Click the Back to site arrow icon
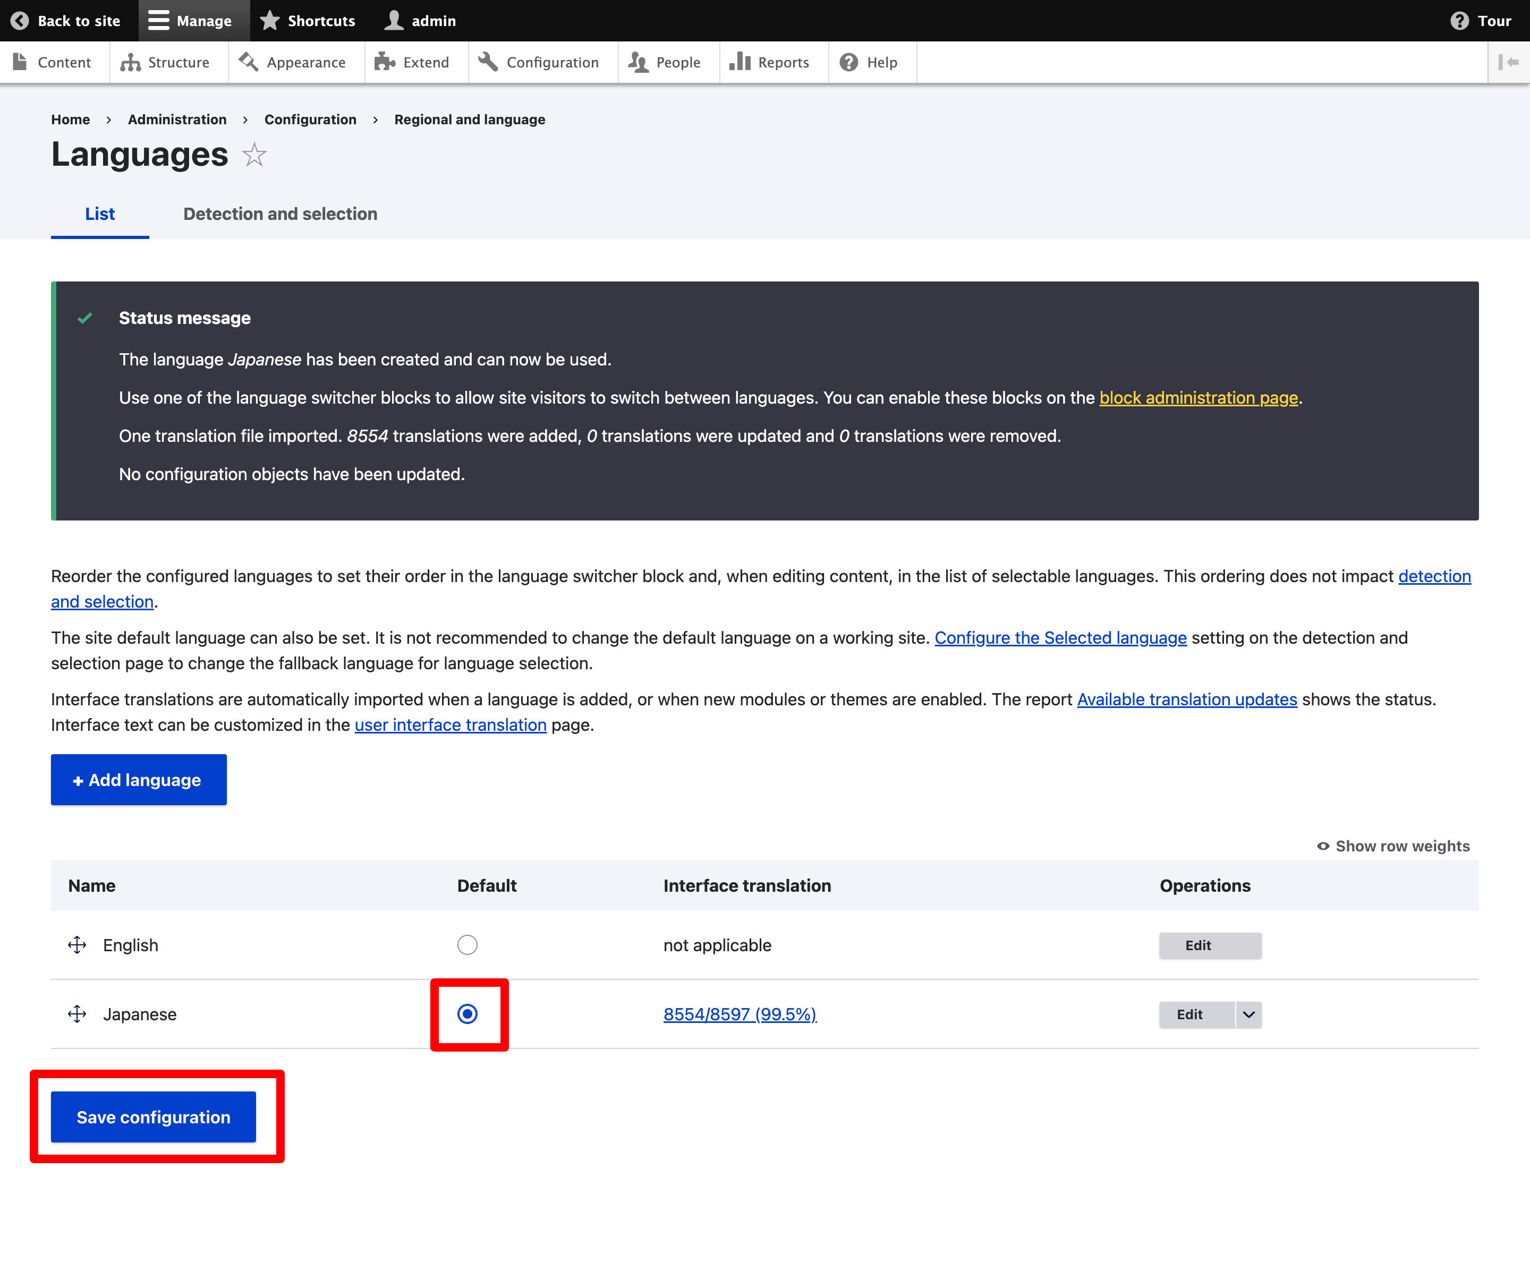The width and height of the screenshot is (1530, 1263). (20, 20)
